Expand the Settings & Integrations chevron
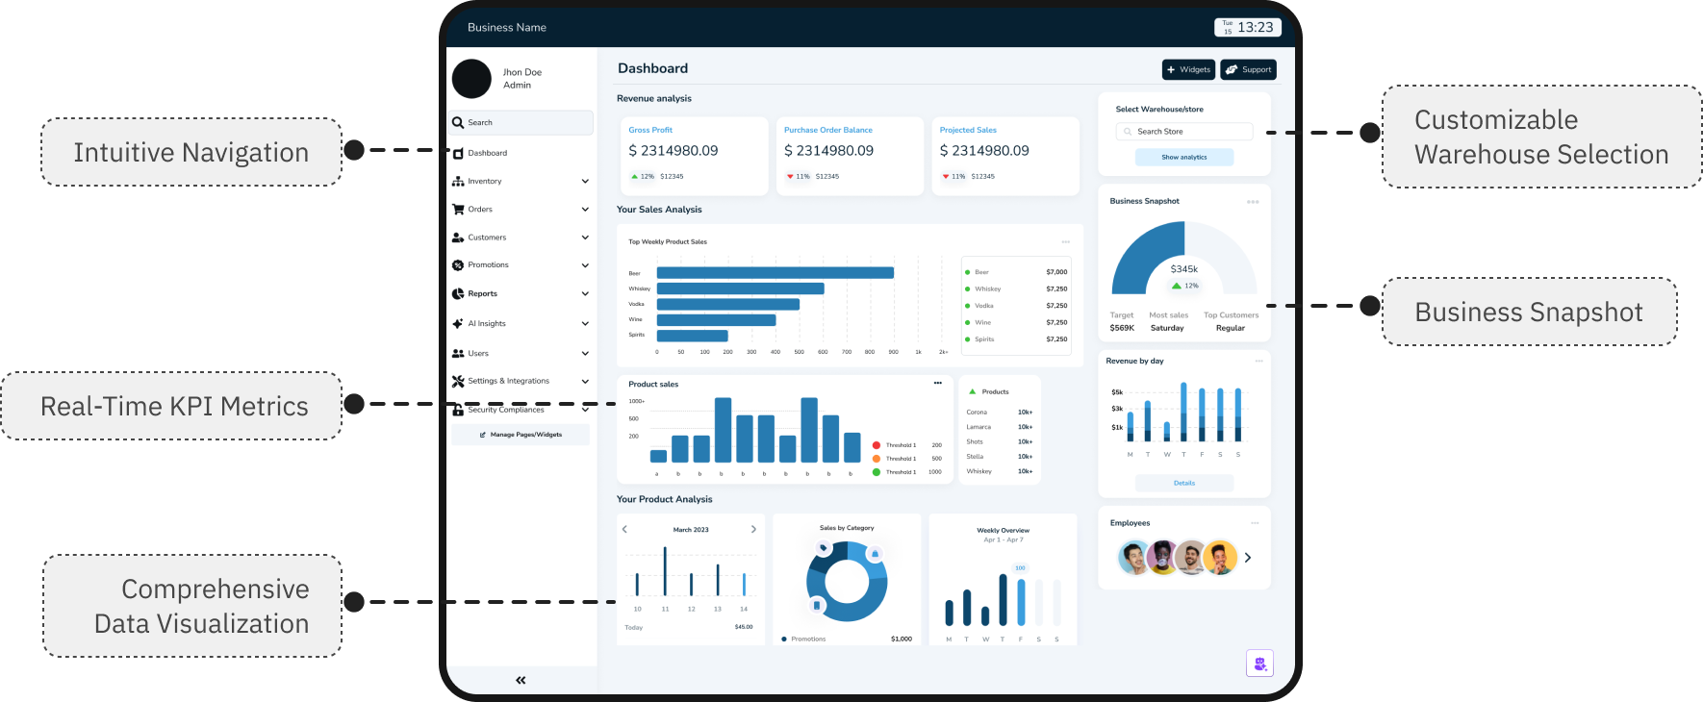 coord(585,382)
